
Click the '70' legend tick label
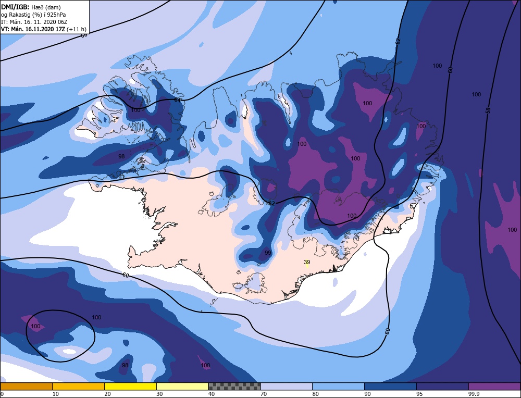click(x=264, y=394)
